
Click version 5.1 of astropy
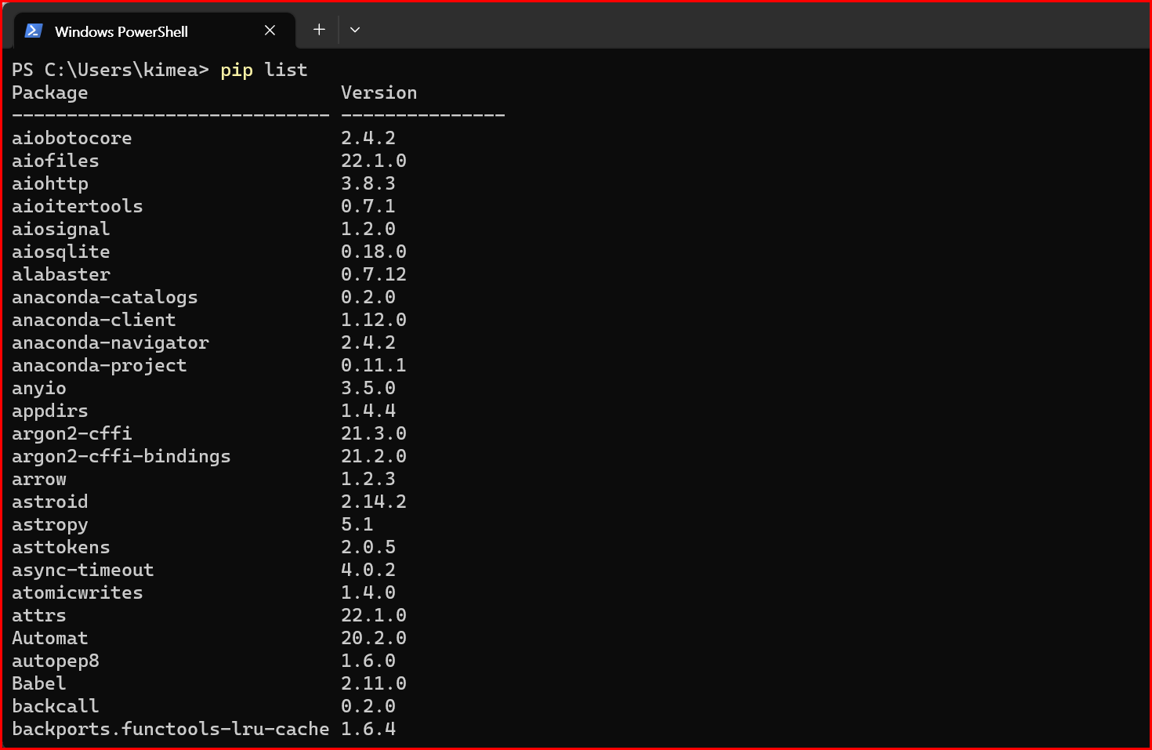coord(357,524)
